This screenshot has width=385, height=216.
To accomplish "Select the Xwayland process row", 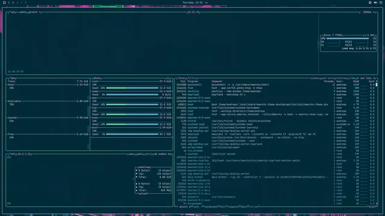I will (276, 134).
